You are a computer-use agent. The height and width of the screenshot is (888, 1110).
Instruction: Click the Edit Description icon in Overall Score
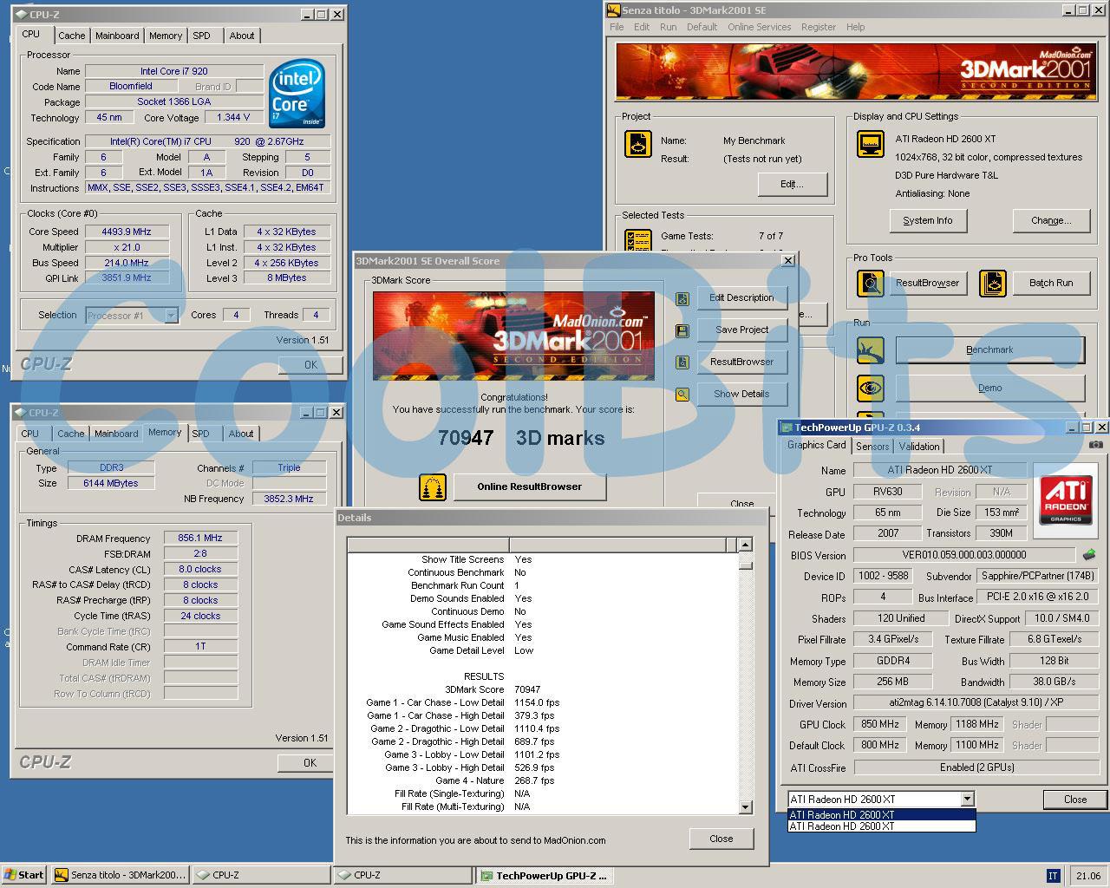coord(682,298)
